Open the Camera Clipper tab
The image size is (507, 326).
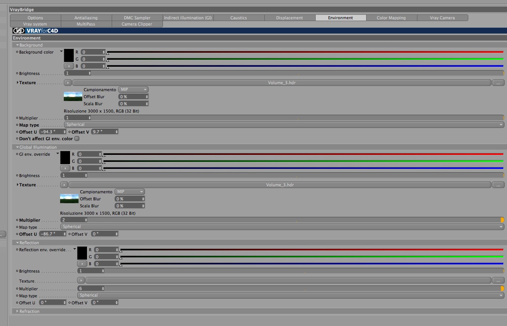coord(137,24)
